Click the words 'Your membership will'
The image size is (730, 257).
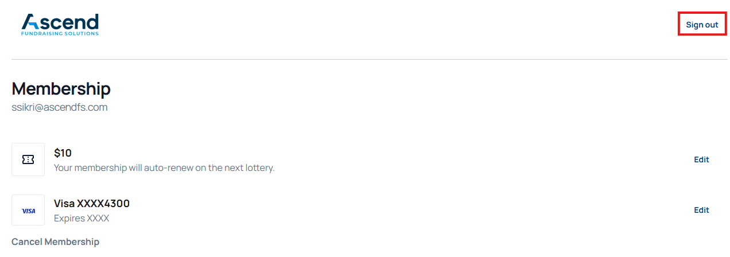(x=95, y=168)
